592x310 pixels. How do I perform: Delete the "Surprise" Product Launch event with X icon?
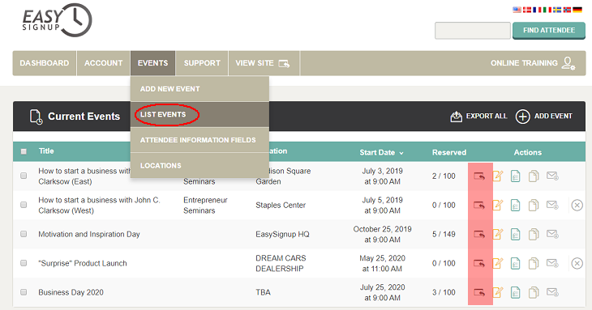click(577, 263)
